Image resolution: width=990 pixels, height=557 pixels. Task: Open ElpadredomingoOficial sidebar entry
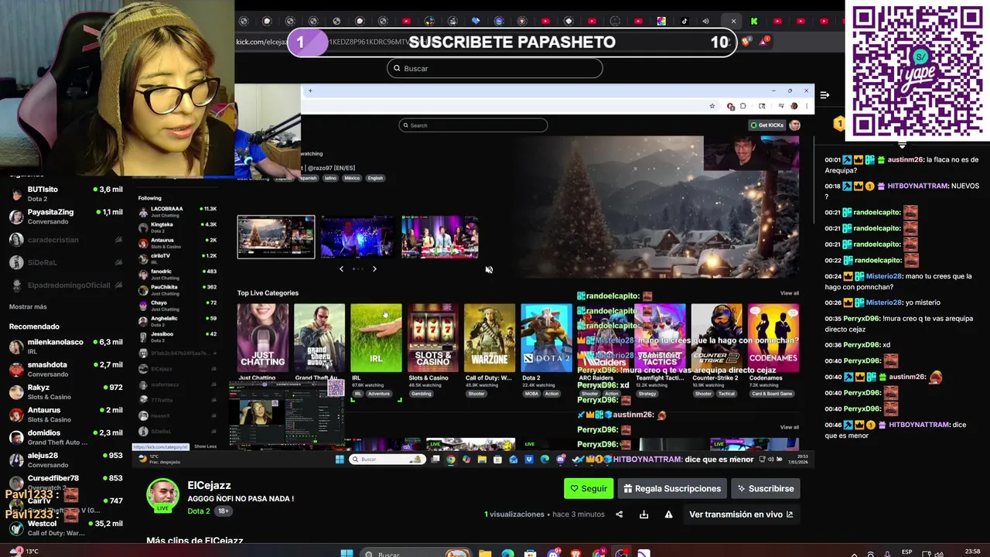pos(66,285)
